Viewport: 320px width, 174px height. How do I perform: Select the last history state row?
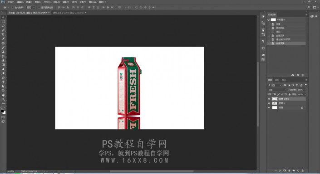[286, 43]
